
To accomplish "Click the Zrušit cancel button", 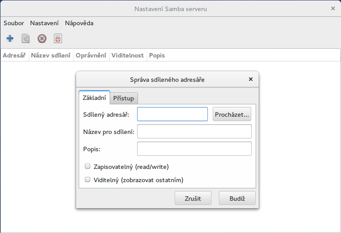I will [193, 199].
